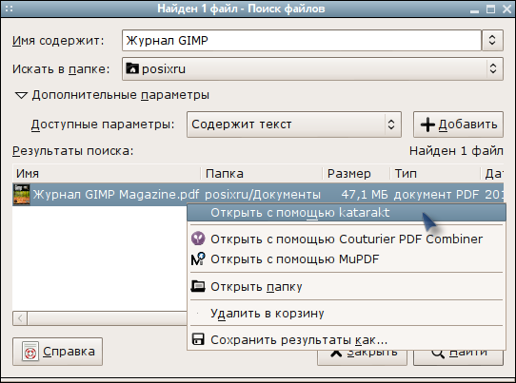516x383 pixels.
Task: Click type cell документ PDF
Action: click(x=436, y=195)
